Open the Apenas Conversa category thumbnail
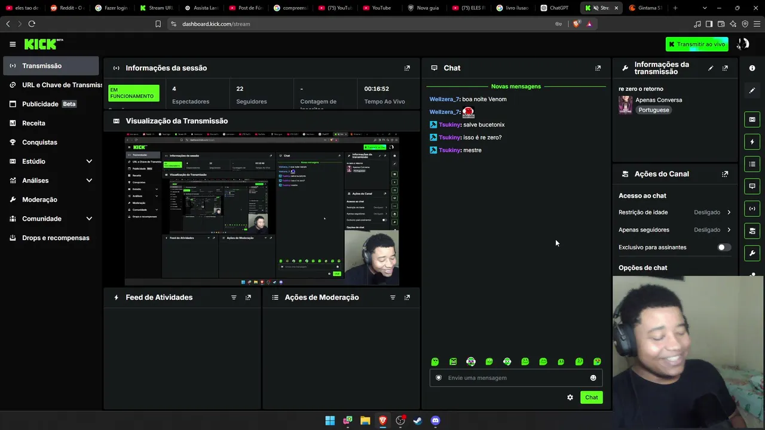The width and height of the screenshot is (765, 430). (x=625, y=105)
